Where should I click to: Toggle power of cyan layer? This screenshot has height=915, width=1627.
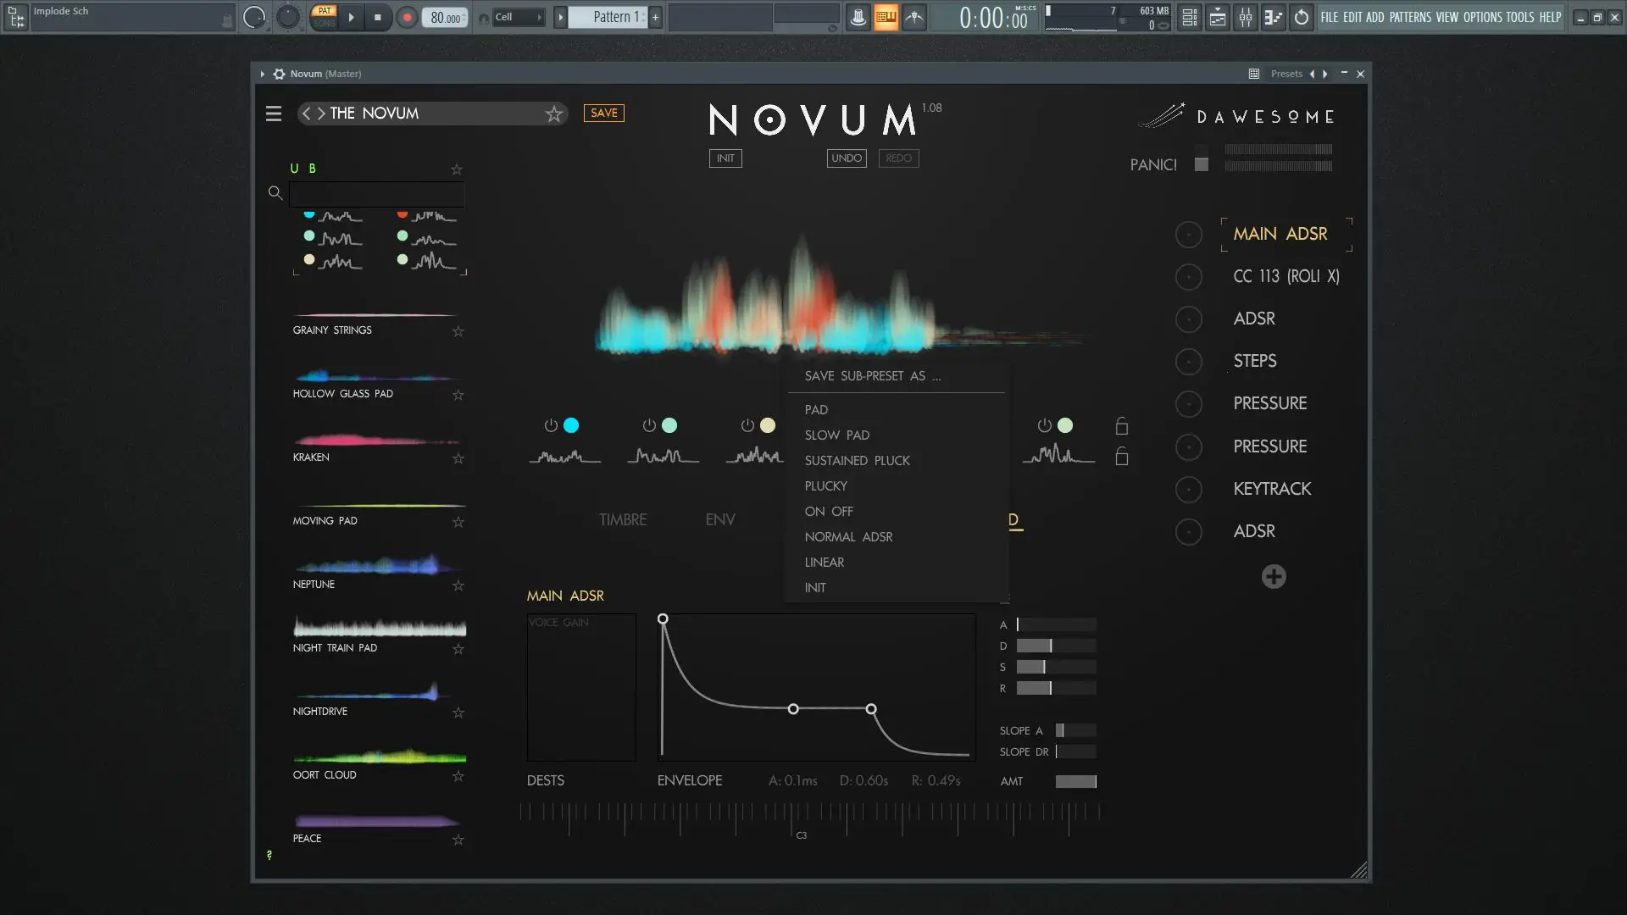point(551,425)
